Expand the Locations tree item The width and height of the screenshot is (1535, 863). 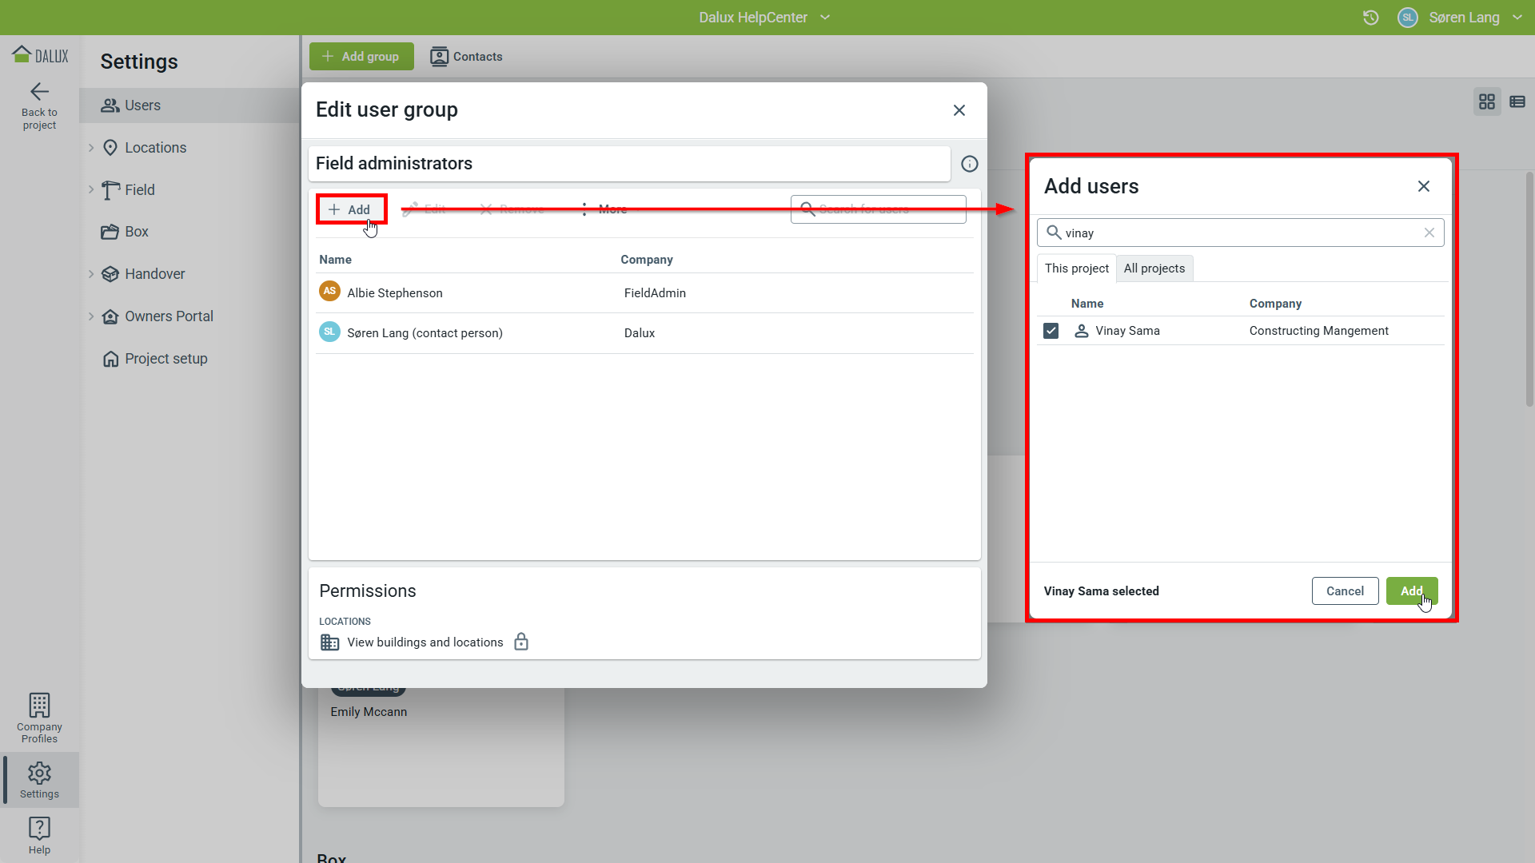pos(91,148)
